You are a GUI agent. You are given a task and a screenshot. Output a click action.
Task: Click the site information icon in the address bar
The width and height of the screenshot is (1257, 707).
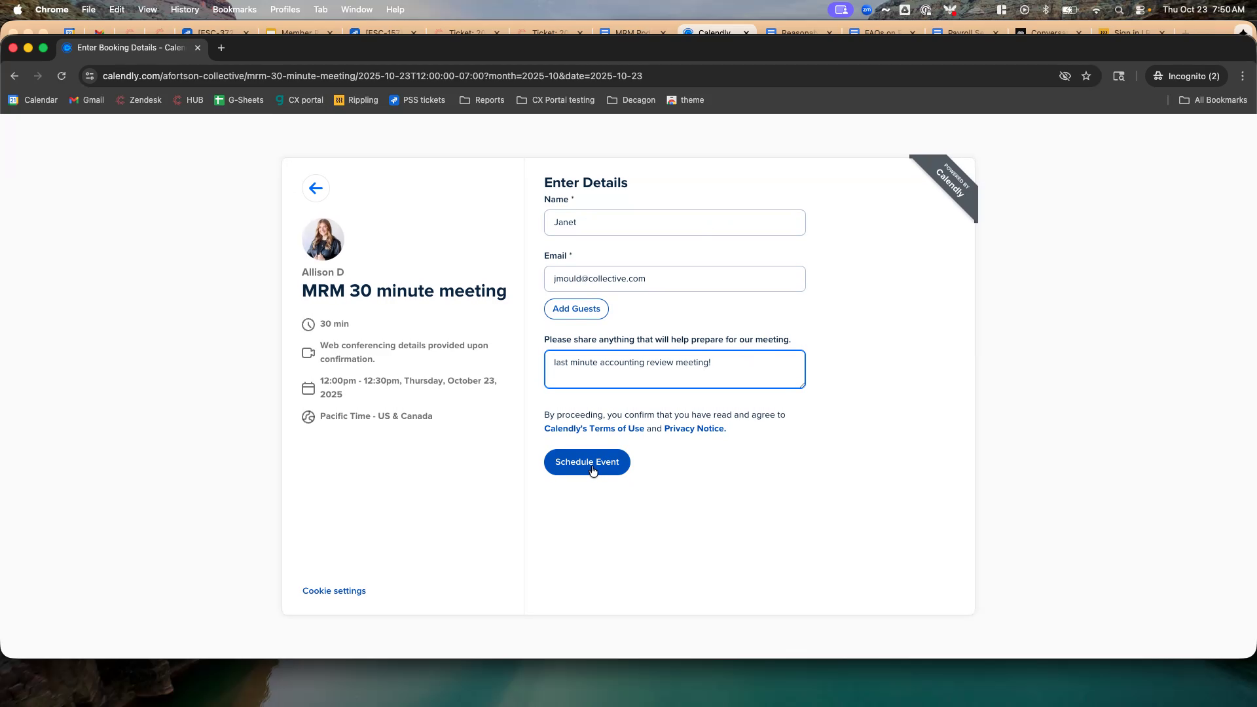[x=90, y=76]
